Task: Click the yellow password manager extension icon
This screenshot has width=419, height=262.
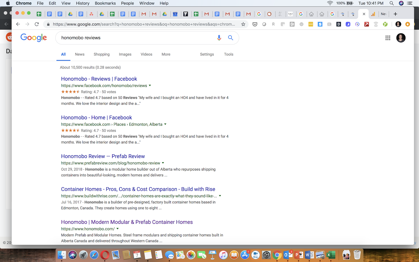Action: click(x=311, y=24)
